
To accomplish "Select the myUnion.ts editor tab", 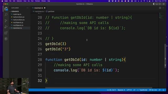I will coord(39,8).
